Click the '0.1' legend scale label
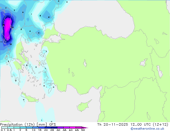The image size is (170, 131). (x=3, y=130)
